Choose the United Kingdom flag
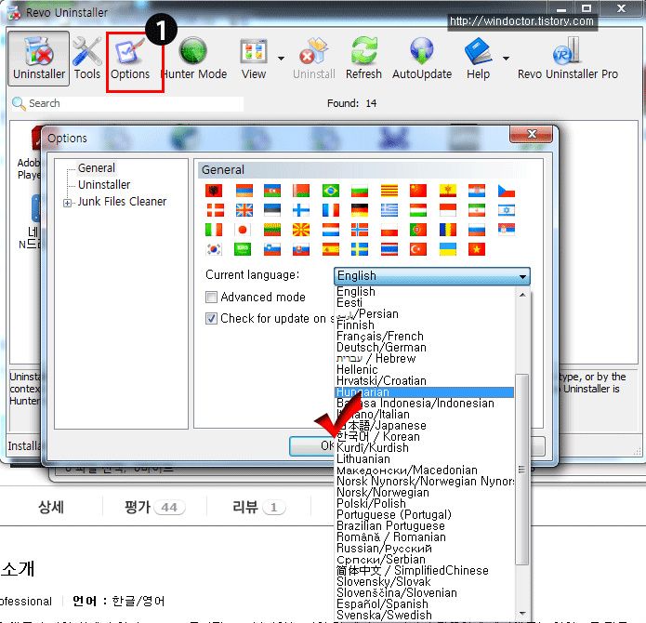This screenshot has width=646, height=623. click(x=244, y=210)
